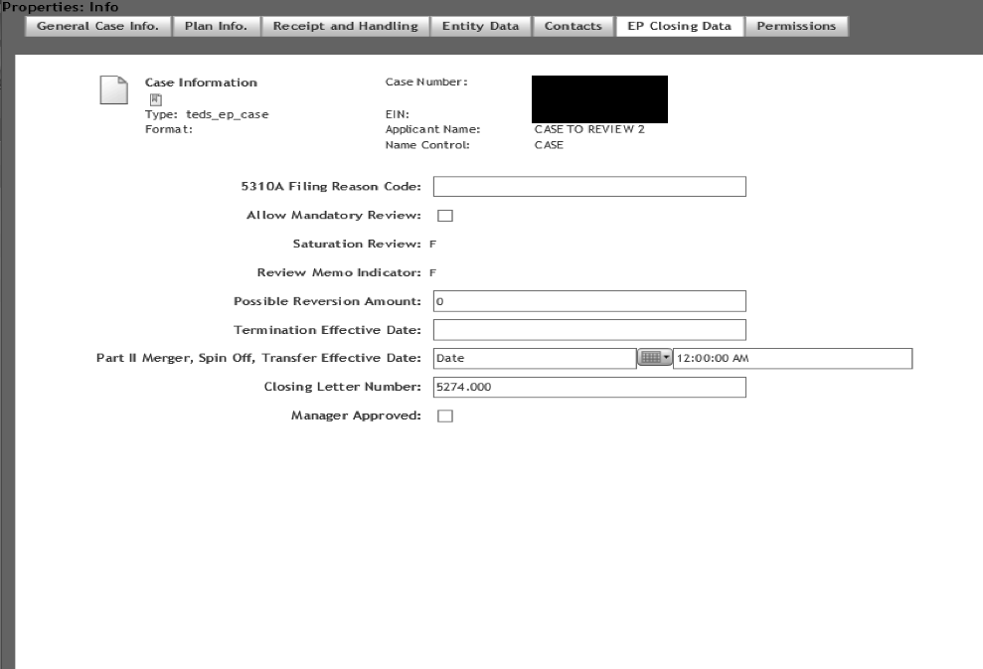Click the 12:00:00 AM time field
The image size is (983, 669).
click(792, 359)
